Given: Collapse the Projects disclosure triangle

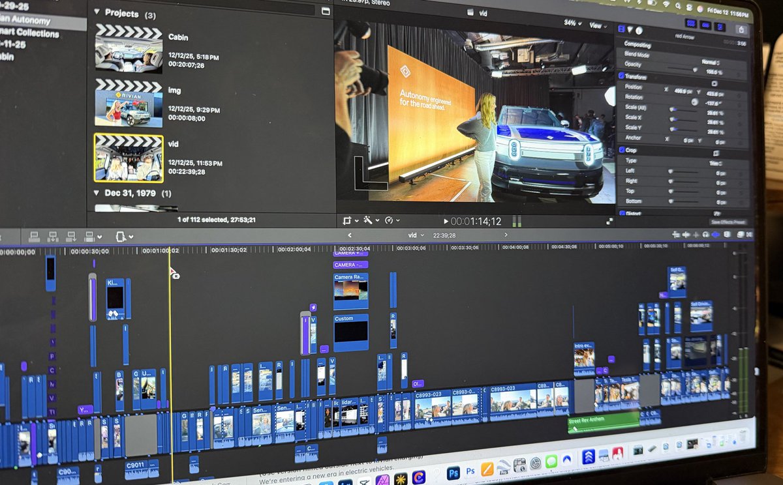Looking at the screenshot, I should coord(97,12).
